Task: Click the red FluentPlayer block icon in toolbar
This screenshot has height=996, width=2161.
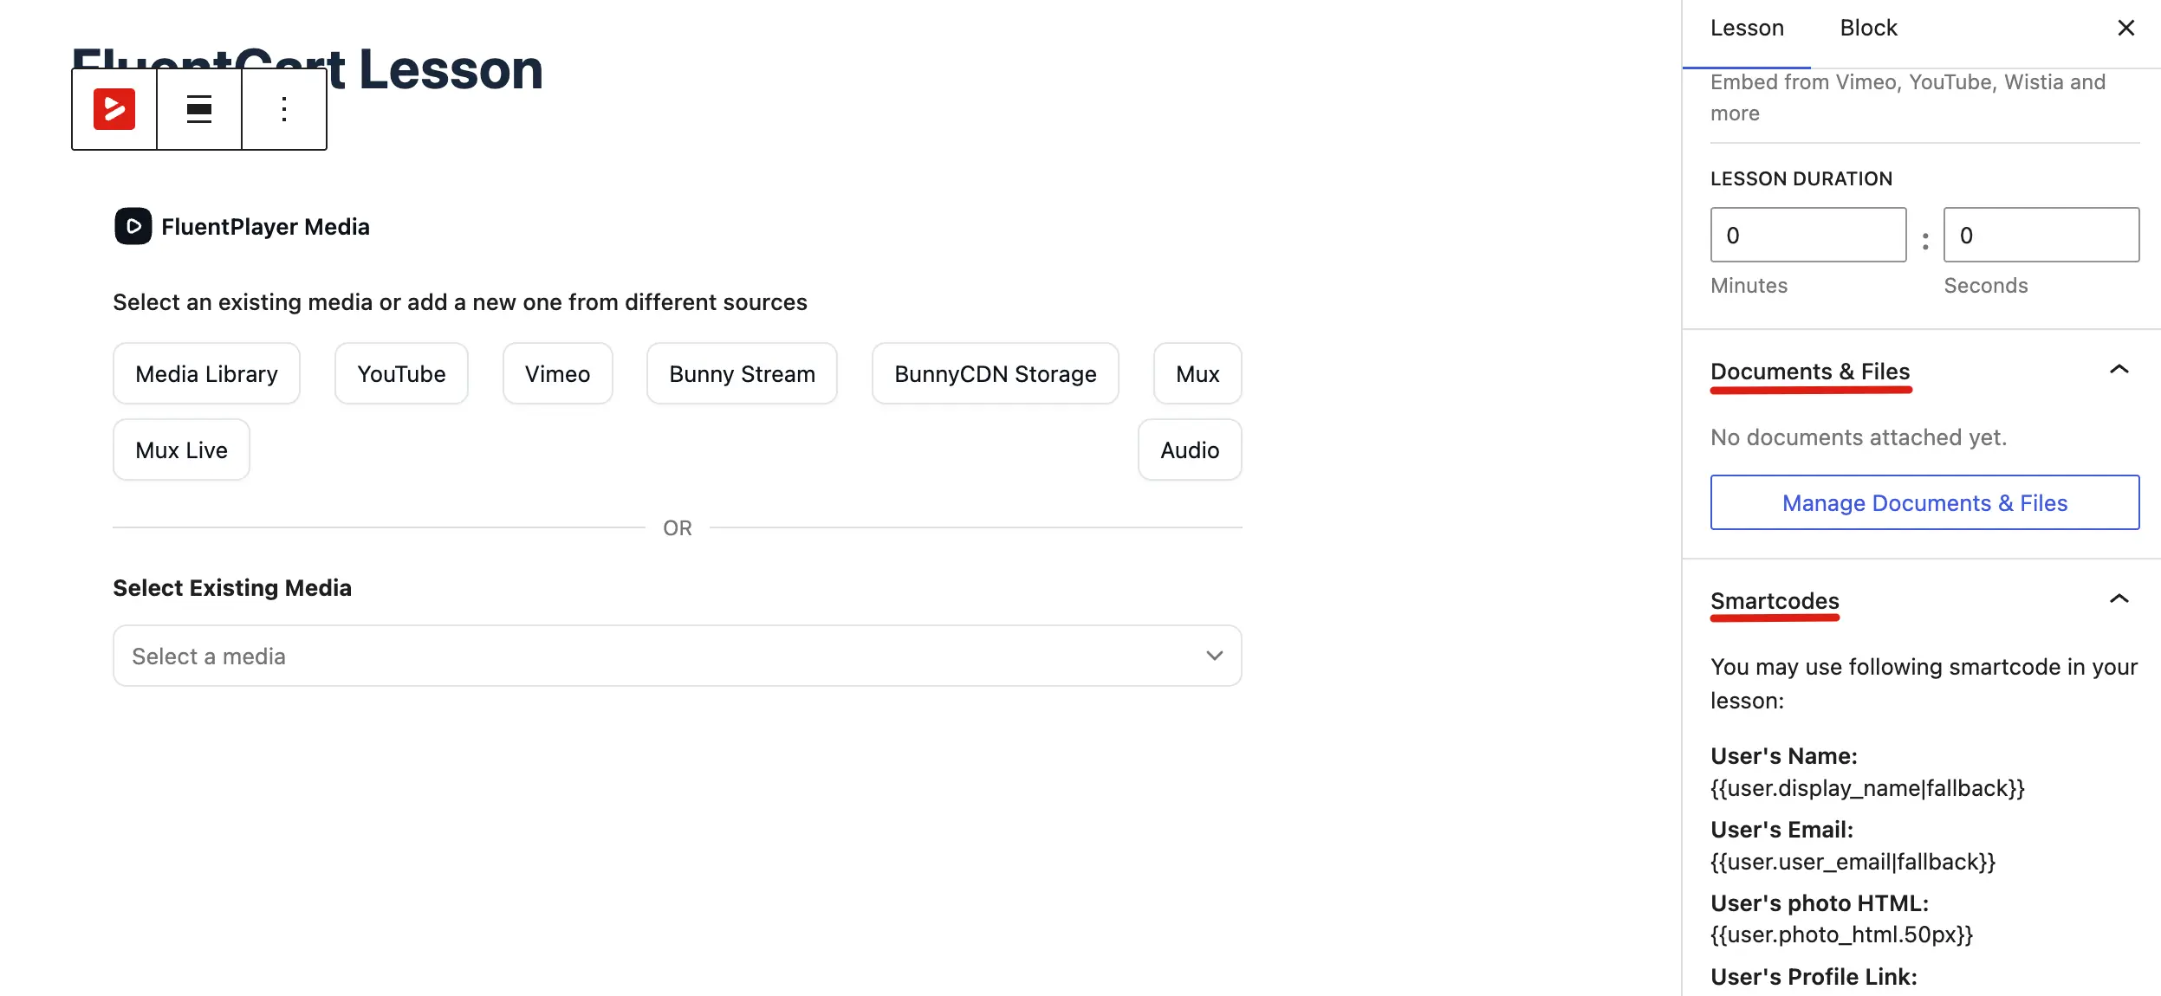Action: tap(114, 109)
